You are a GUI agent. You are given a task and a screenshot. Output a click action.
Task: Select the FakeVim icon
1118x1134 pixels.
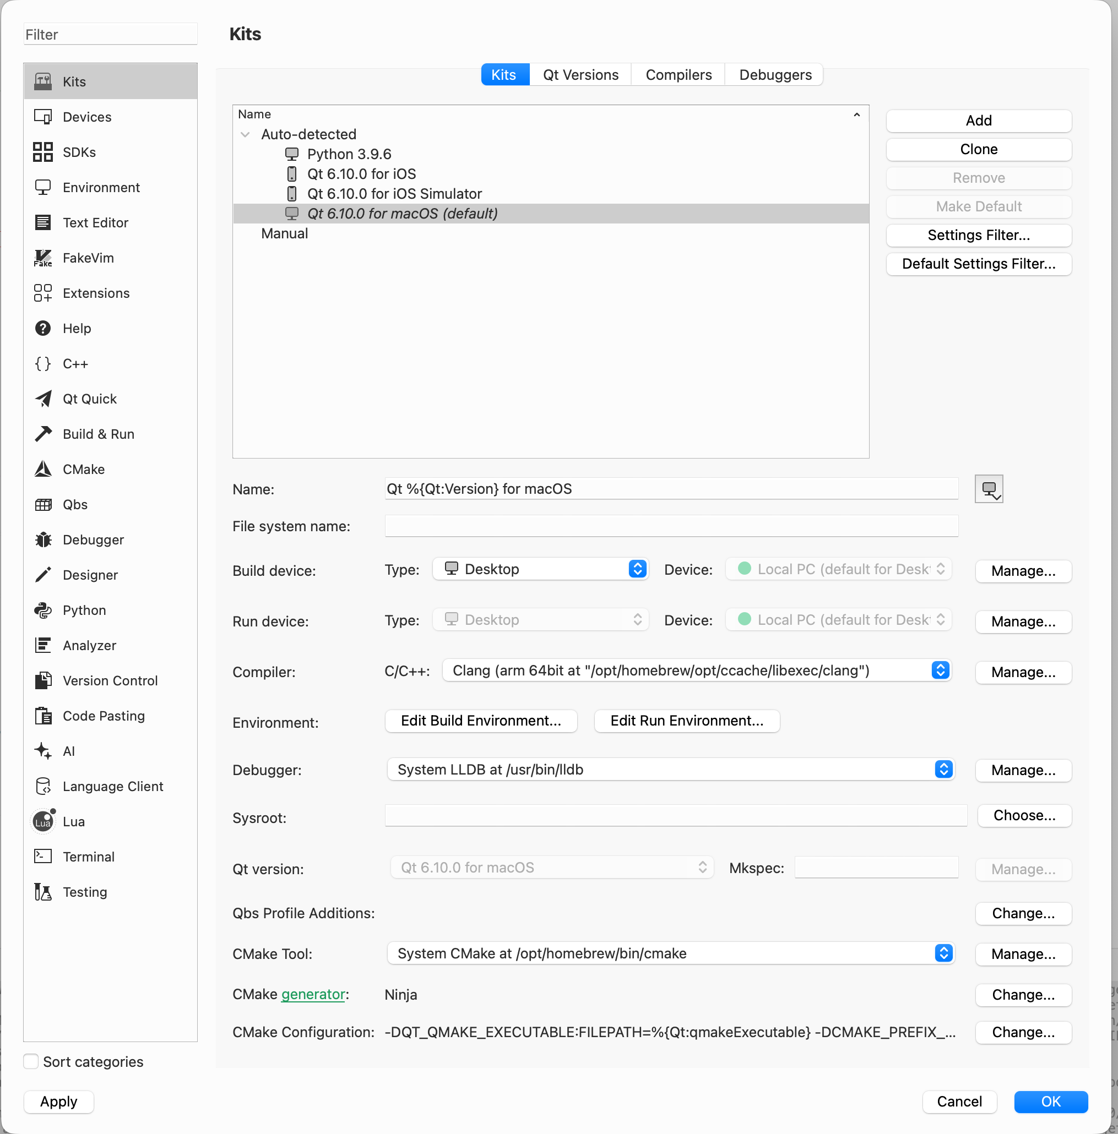(x=43, y=258)
